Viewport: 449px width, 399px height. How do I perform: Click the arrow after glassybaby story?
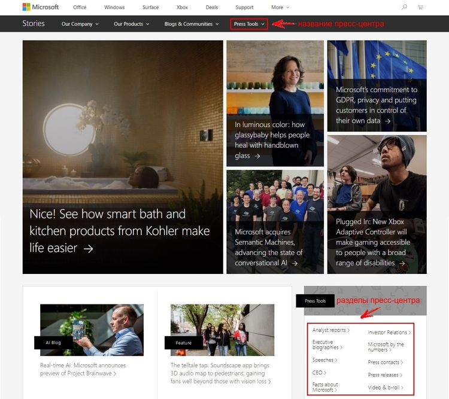[x=257, y=156]
